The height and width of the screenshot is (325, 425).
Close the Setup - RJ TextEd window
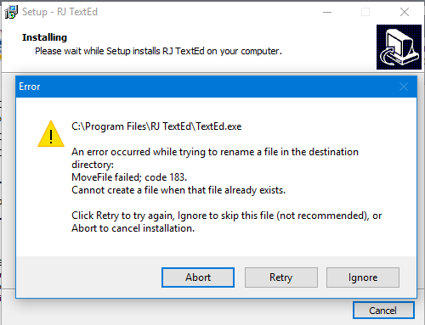click(405, 12)
